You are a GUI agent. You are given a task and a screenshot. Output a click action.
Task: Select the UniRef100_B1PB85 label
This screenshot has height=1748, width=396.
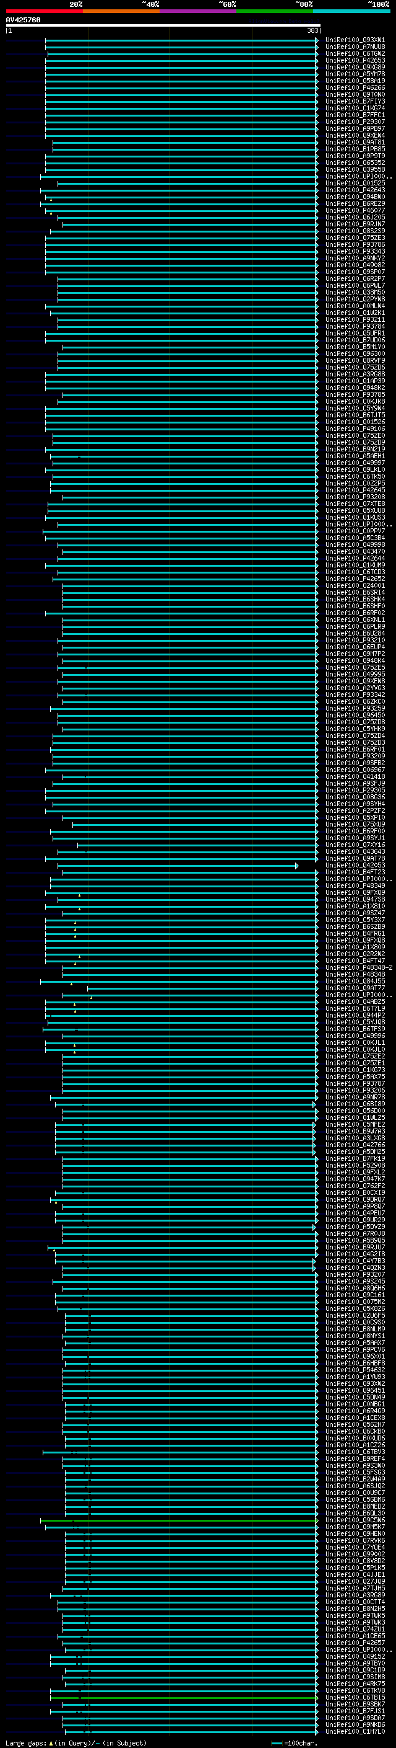[355, 149]
